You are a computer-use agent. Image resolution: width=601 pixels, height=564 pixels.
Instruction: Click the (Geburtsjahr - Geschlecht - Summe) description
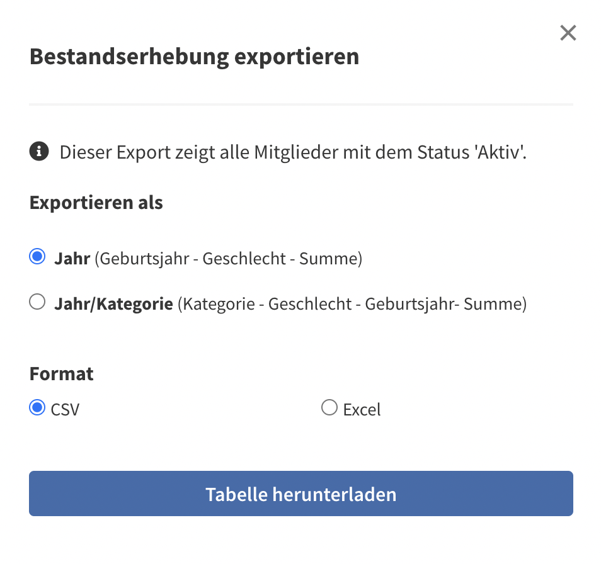(229, 259)
